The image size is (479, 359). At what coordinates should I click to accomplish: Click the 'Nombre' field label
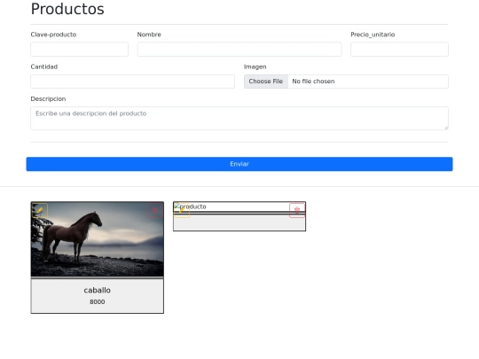tap(149, 35)
